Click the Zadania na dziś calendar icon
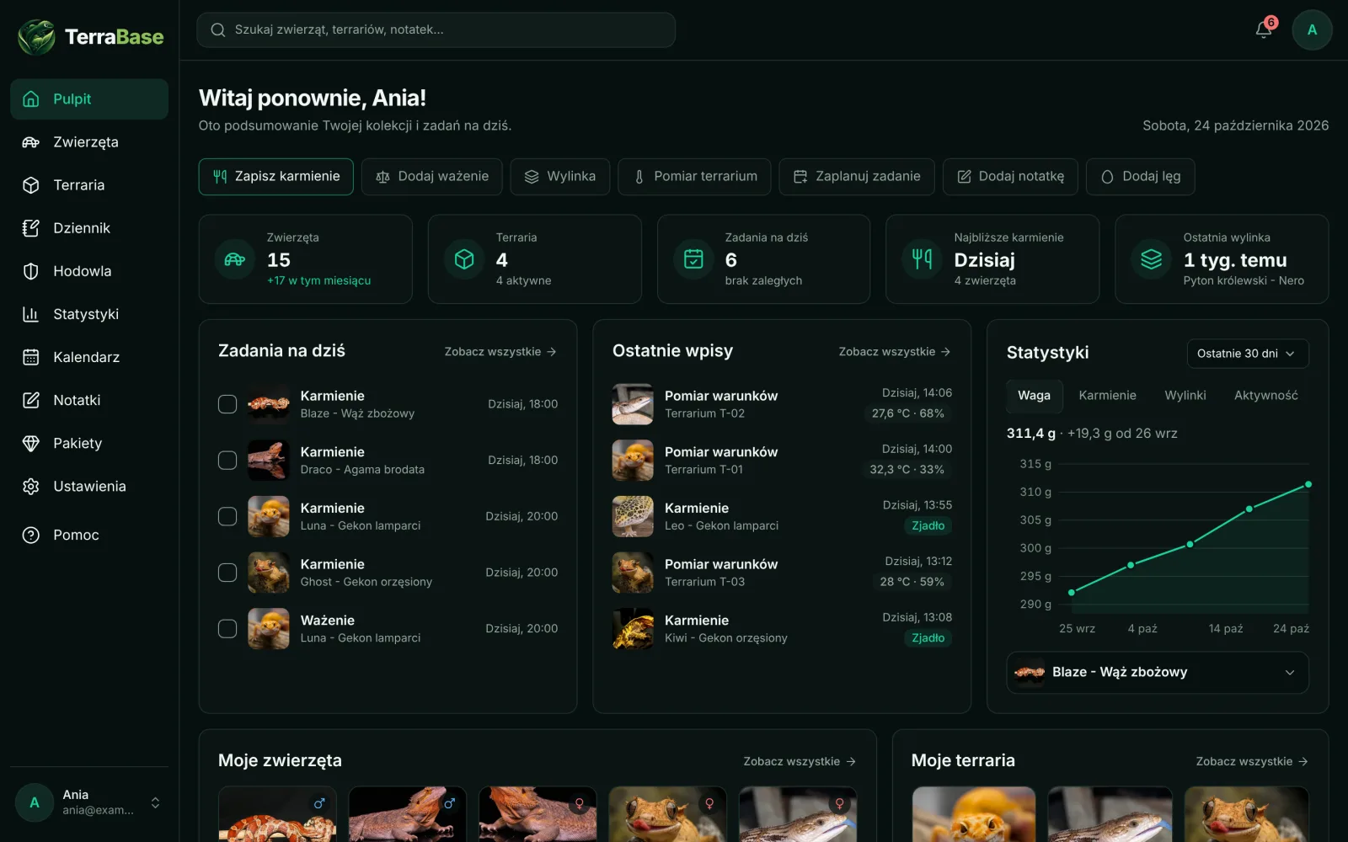 pos(693,259)
